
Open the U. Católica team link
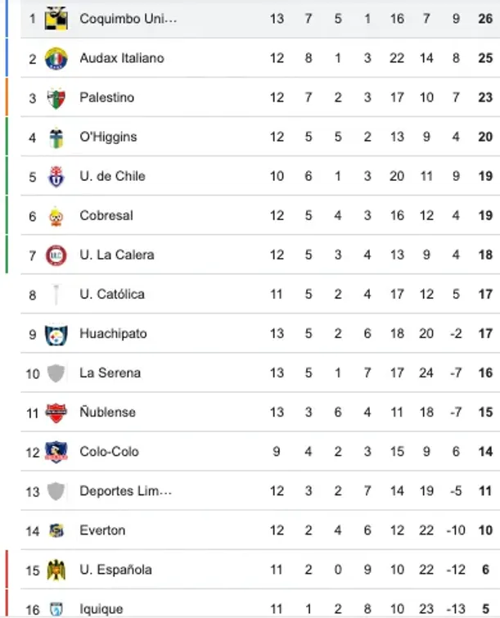(111, 294)
